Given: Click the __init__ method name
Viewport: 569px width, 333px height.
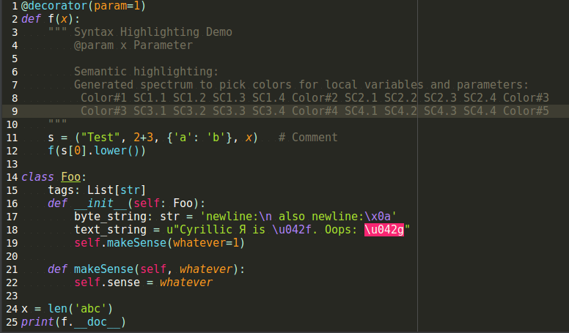Looking at the screenshot, I should (x=100, y=203).
